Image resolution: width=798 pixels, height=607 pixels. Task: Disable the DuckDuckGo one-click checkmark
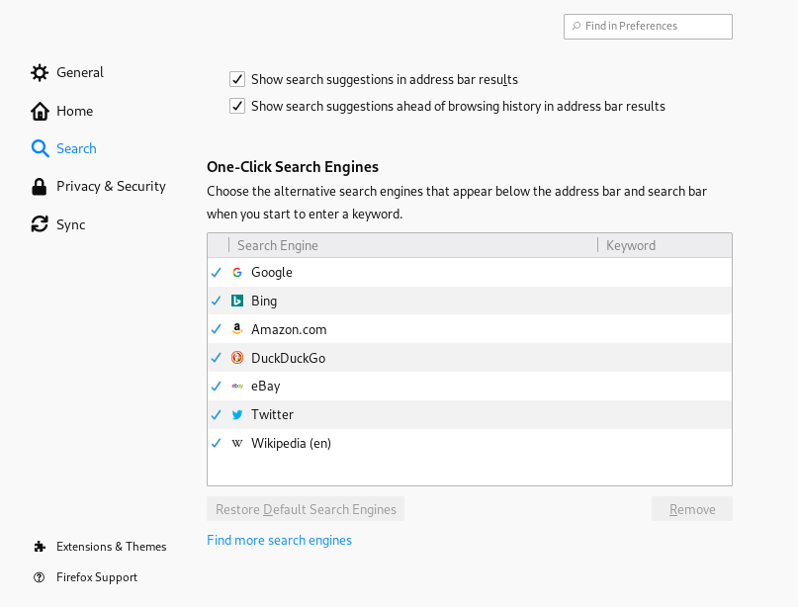[217, 358]
